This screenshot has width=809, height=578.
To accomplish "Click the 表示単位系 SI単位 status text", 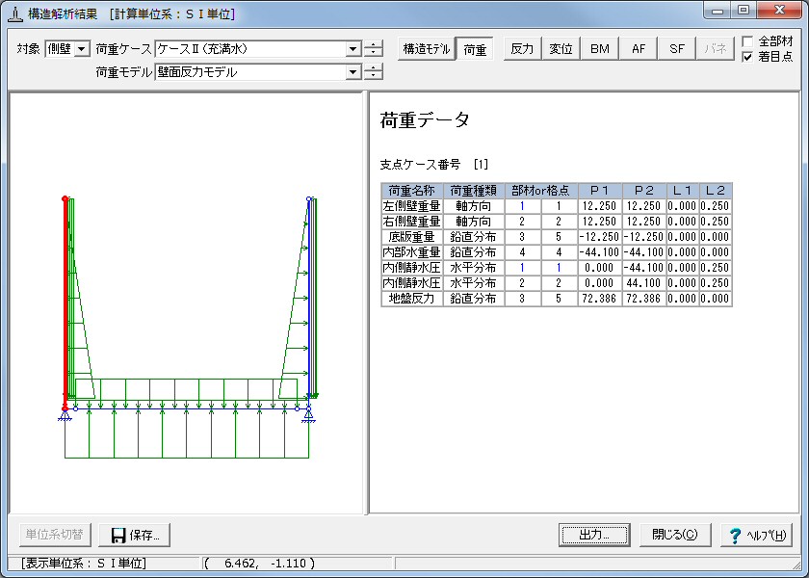I will point(83,563).
